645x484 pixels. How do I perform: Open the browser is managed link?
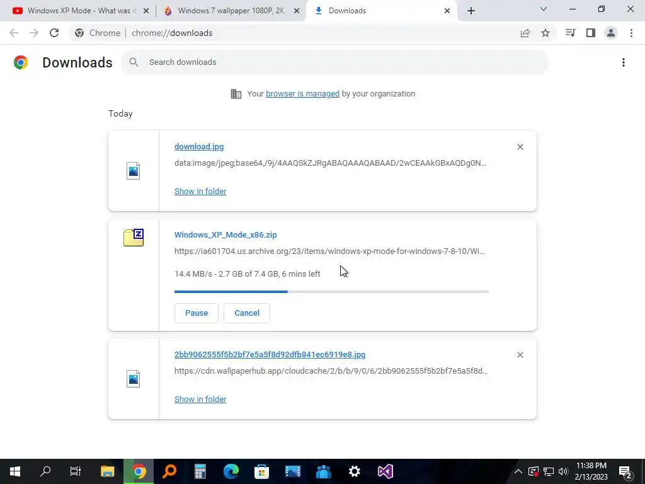click(303, 93)
